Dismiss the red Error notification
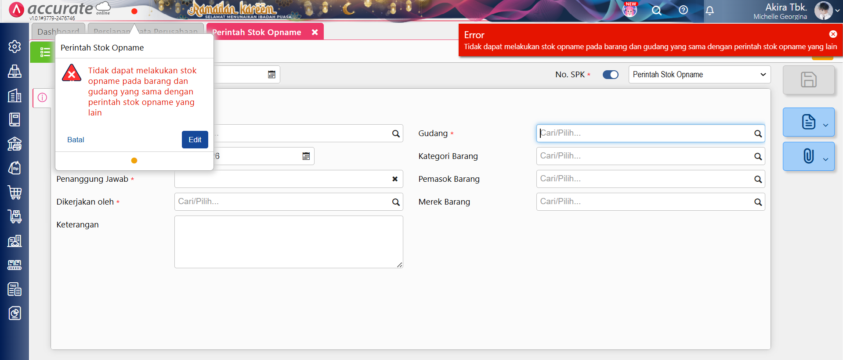 pos(833,34)
